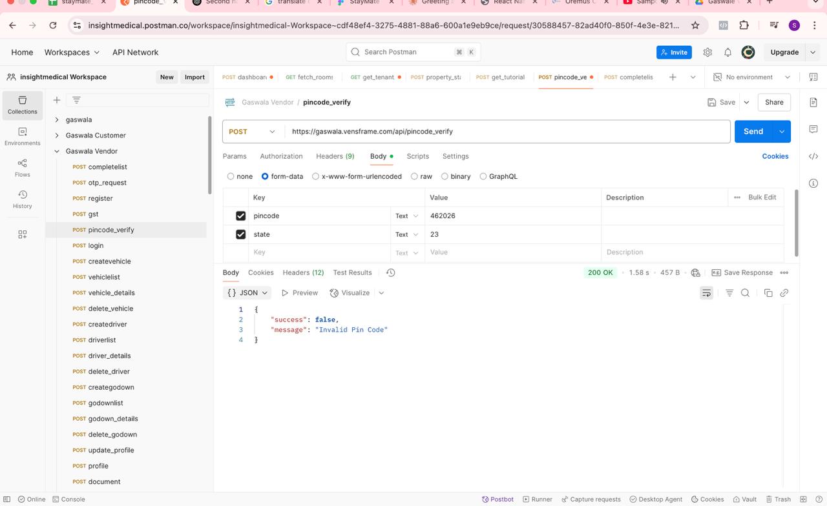Open the Flows sidebar panel
This screenshot has height=506, width=827.
click(x=22, y=167)
